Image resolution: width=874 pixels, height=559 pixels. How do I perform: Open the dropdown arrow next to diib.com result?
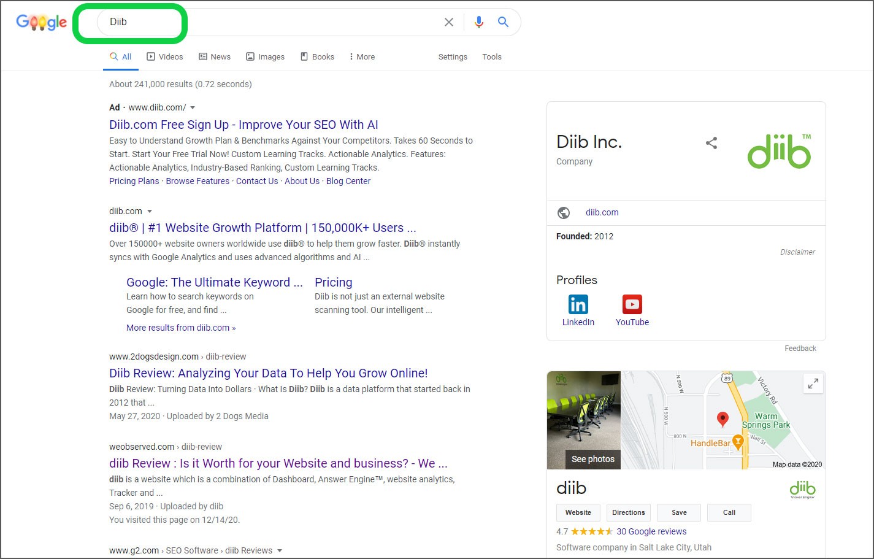150,212
